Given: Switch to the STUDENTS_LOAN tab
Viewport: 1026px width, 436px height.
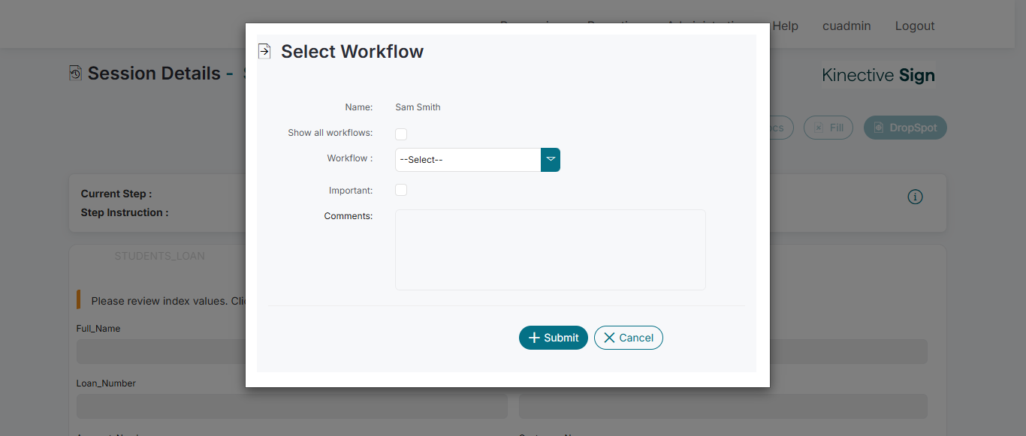Looking at the screenshot, I should pos(159,256).
